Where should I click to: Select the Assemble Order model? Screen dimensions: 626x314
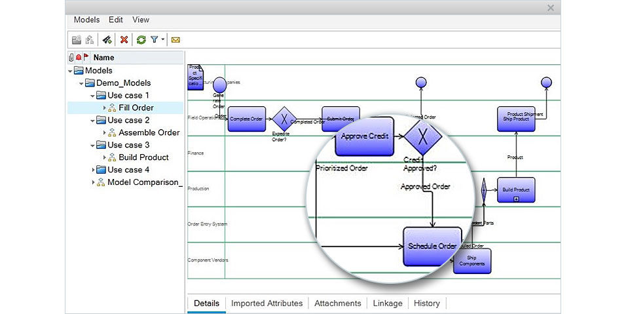(149, 132)
